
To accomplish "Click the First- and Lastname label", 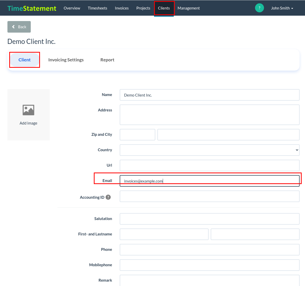I will coord(95,234).
